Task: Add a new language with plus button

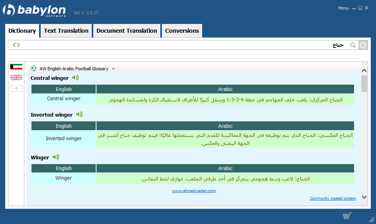Action: pyautogui.click(x=16, y=88)
